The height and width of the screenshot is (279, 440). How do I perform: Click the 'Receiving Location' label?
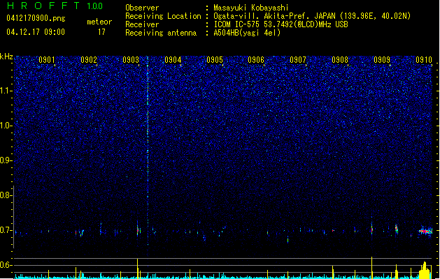pyautogui.click(x=163, y=16)
